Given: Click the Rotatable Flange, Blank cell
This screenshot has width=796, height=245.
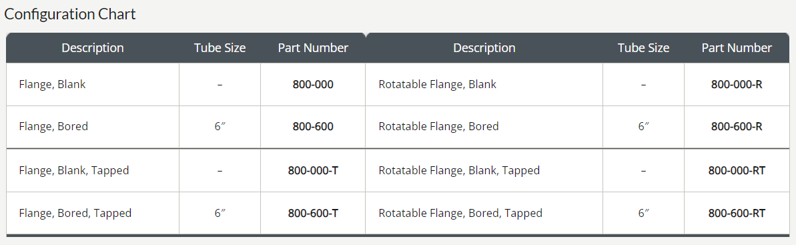Looking at the screenshot, I should click(x=484, y=84).
